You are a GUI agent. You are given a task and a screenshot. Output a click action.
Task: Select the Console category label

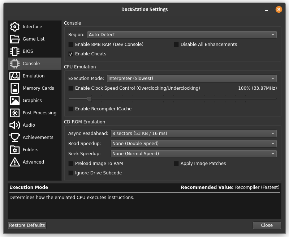31,63
